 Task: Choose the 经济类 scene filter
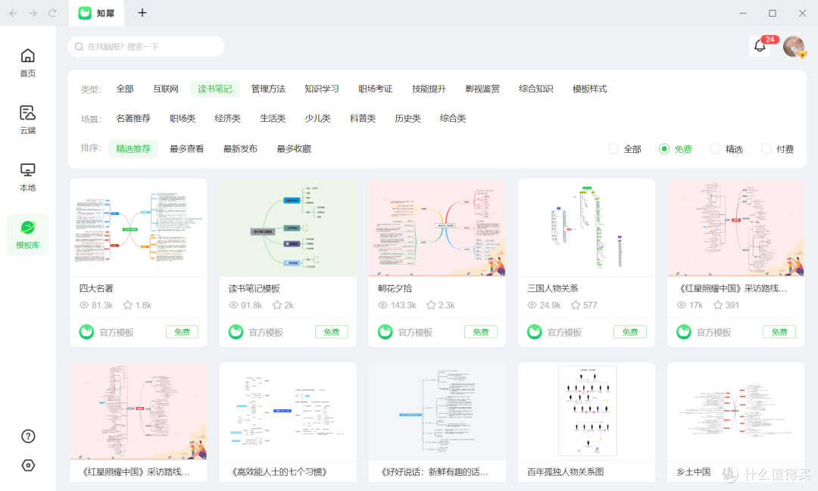click(227, 119)
